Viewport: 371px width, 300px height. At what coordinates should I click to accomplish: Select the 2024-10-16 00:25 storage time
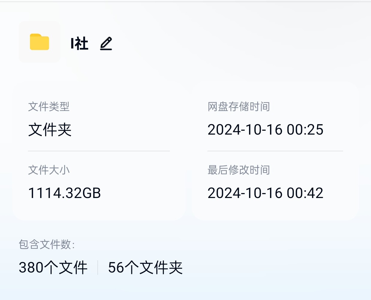[x=266, y=130]
